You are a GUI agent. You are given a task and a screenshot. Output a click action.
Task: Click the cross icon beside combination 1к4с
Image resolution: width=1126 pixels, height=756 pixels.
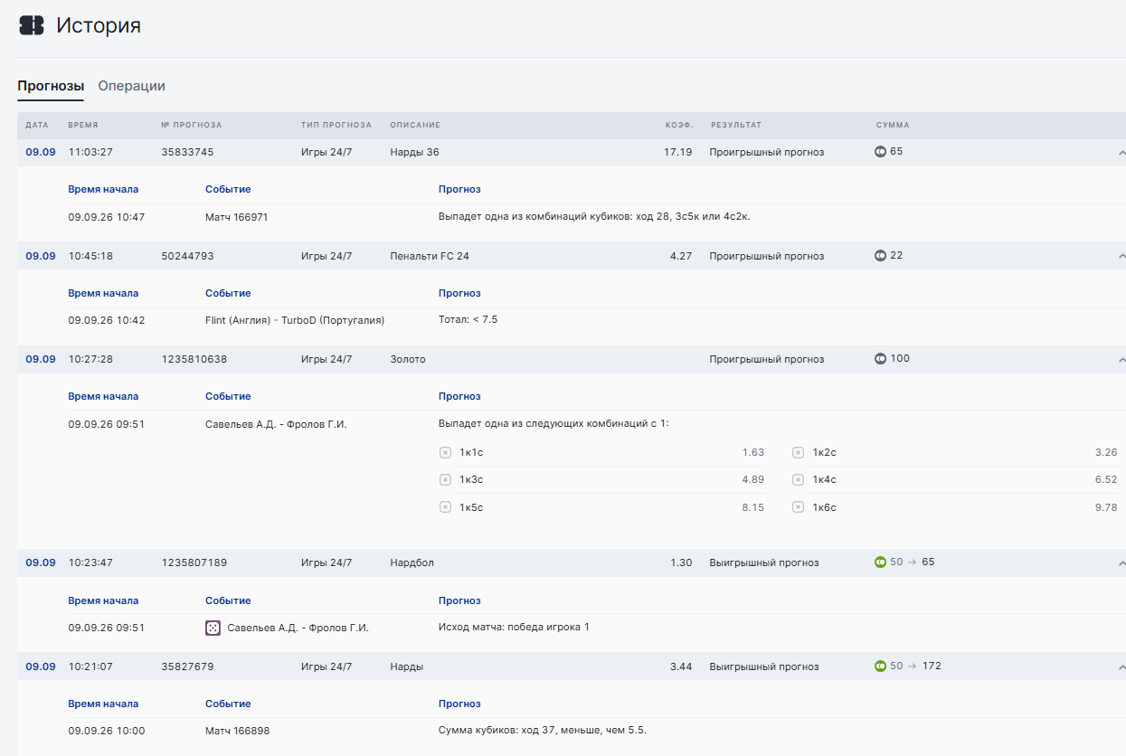[798, 480]
